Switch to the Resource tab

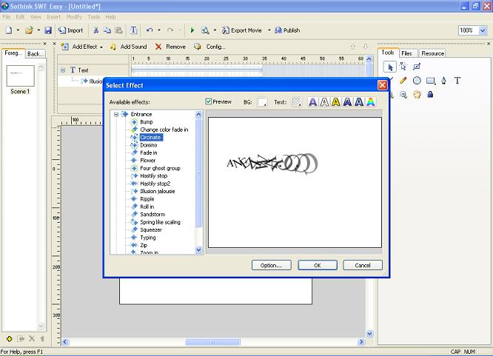point(432,53)
